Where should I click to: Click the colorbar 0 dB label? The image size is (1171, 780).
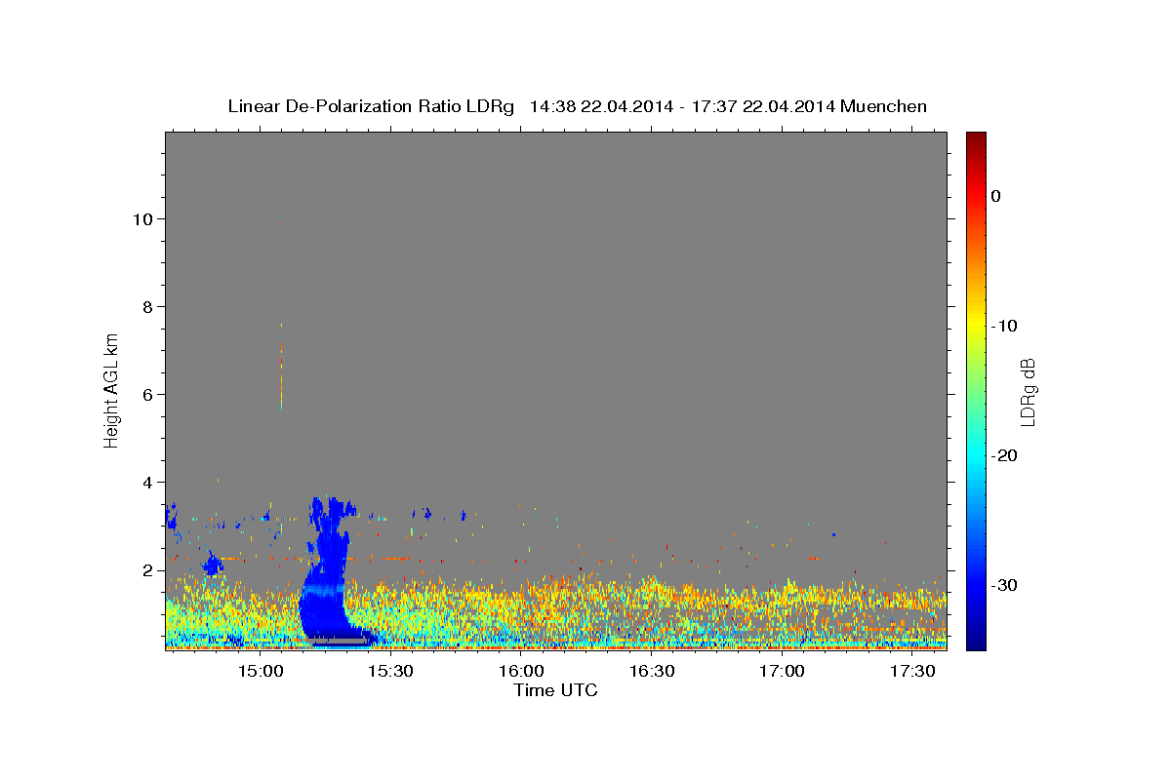point(996,196)
